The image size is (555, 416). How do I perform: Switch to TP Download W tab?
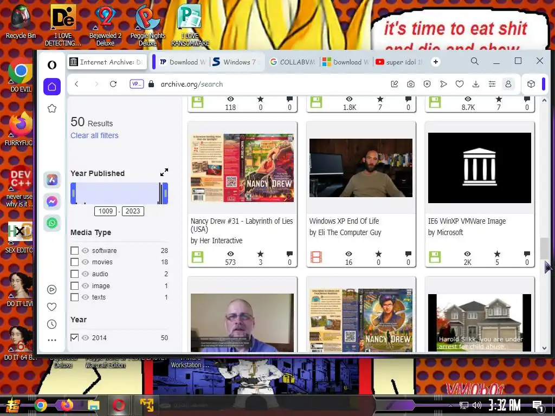click(182, 62)
